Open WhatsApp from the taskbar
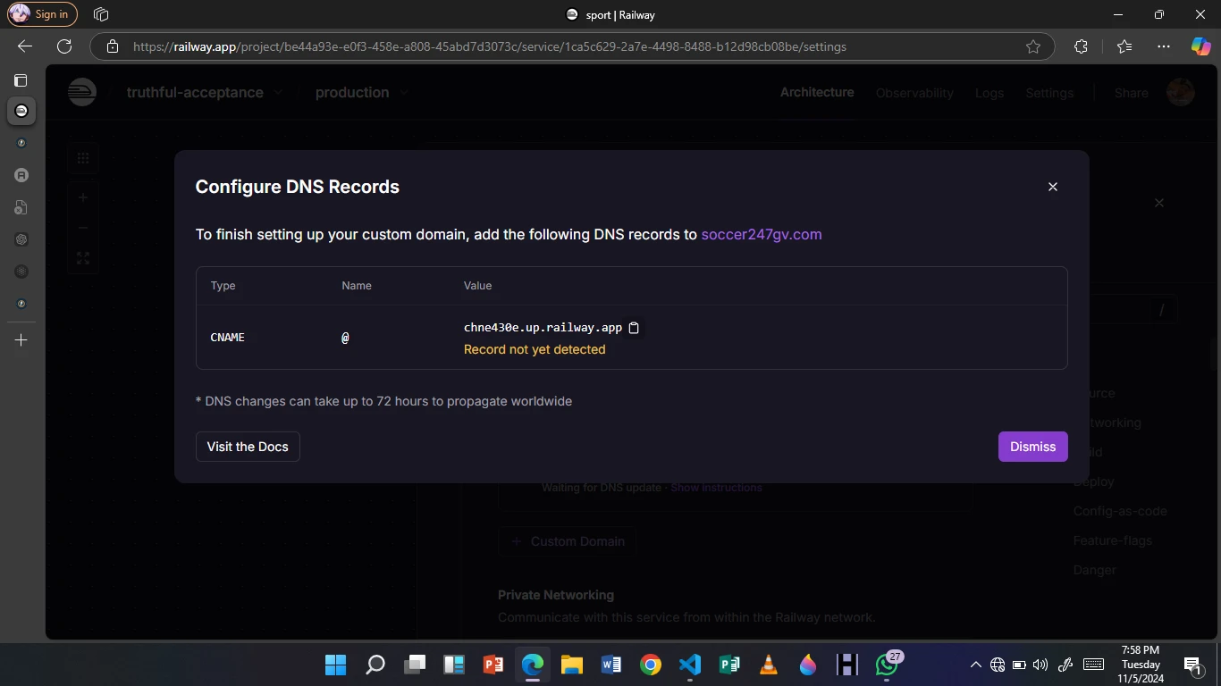This screenshot has height=686, width=1221. coord(887,665)
